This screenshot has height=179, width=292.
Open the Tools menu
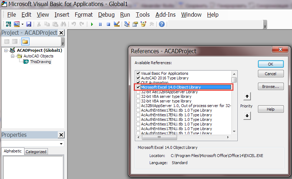pos(143,15)
